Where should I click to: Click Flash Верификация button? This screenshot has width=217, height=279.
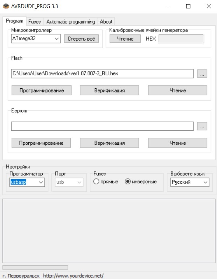pos(110,90)
